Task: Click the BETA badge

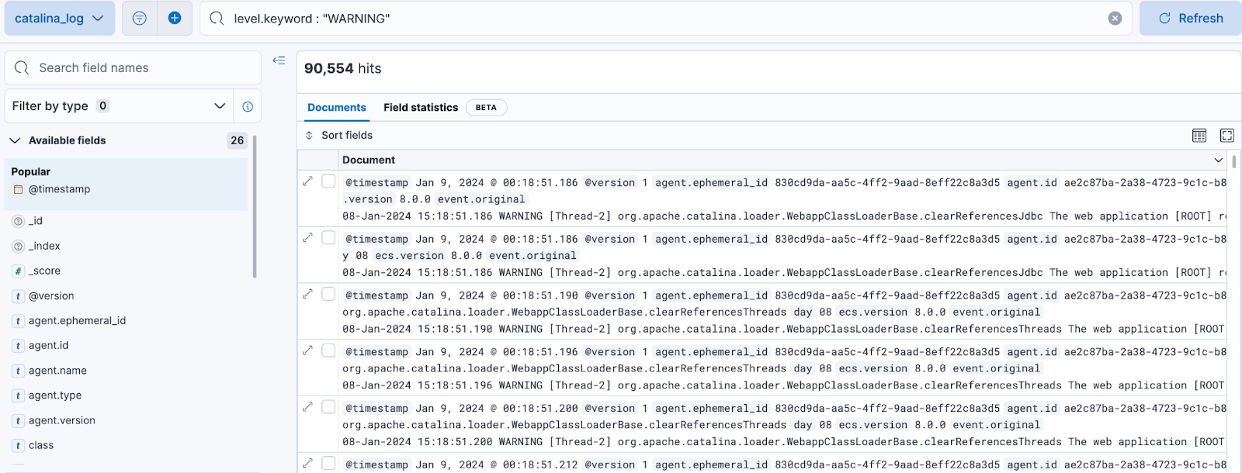Action: tap(486, 108)
